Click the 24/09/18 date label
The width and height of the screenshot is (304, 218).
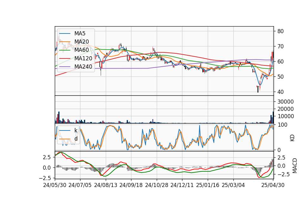point(131,185)
